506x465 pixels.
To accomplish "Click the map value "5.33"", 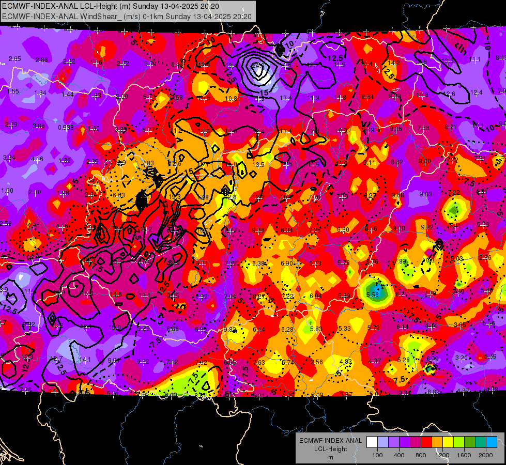I will (x=344, y=328).
